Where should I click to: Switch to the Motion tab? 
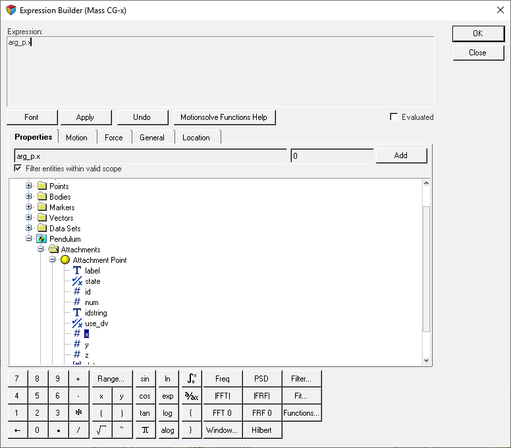(x=76, y=138)
